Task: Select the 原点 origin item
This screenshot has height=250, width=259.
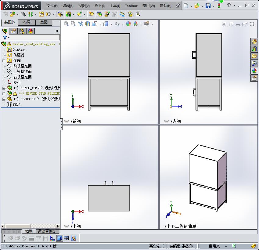Action: click(17, 82)
